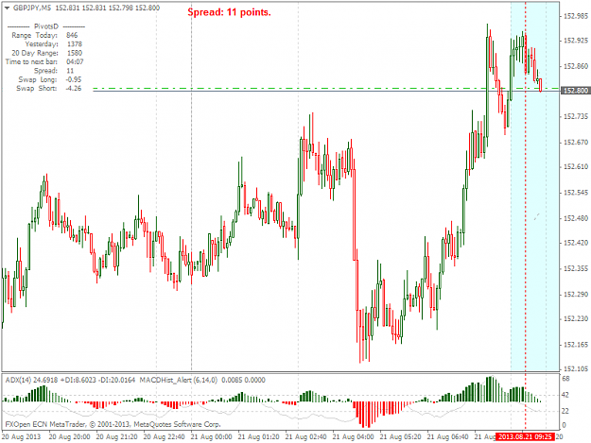
Task: Click the 152.105 price scale label
Action: coord(575,369)
